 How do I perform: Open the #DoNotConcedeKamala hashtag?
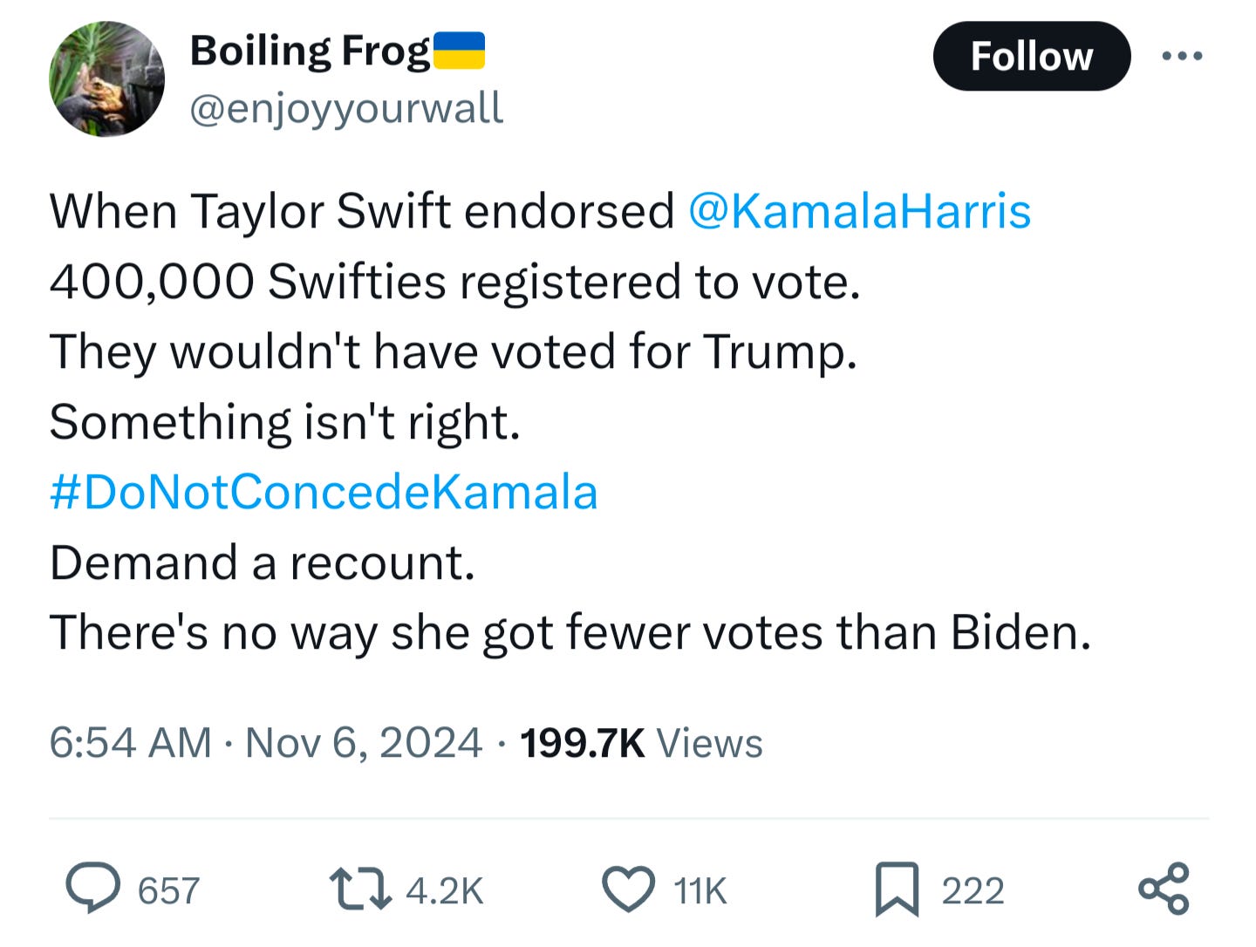click(x=324, y=492)
